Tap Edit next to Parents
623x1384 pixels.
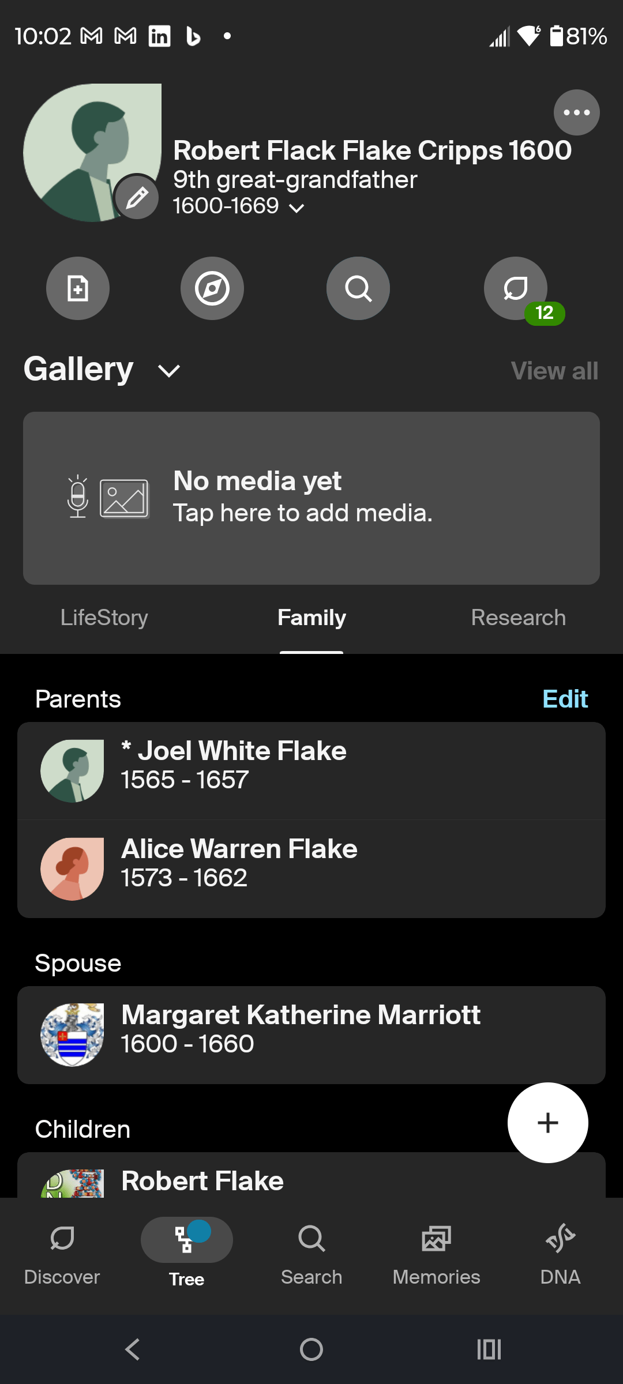click(x=565, y=699)
